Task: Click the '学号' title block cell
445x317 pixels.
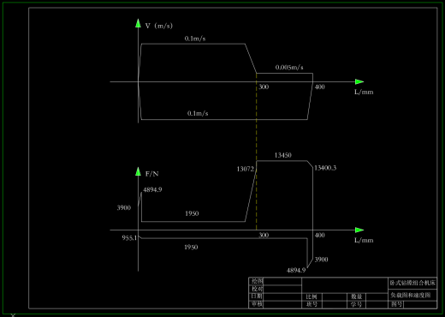Action: point(357,304)
